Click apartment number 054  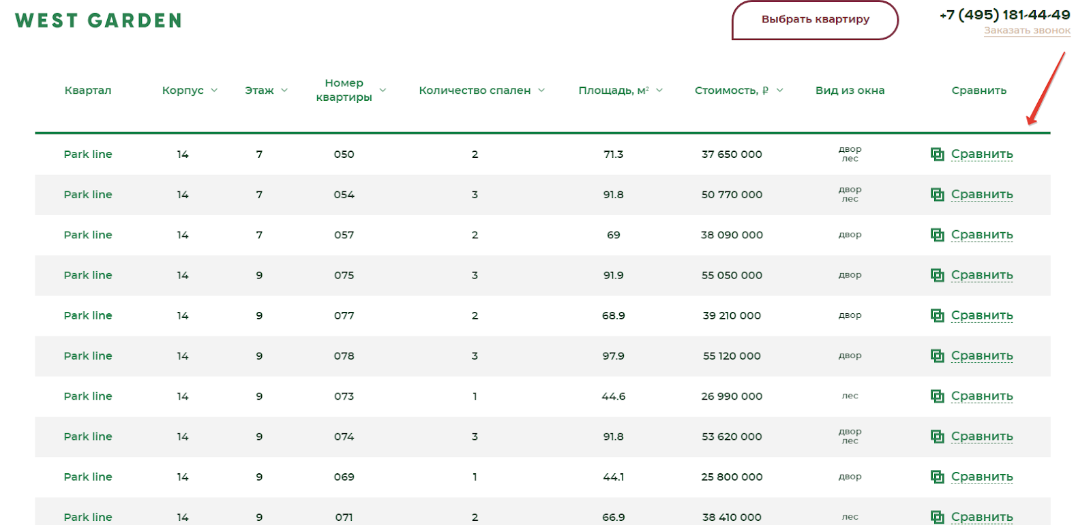(344, 194)
